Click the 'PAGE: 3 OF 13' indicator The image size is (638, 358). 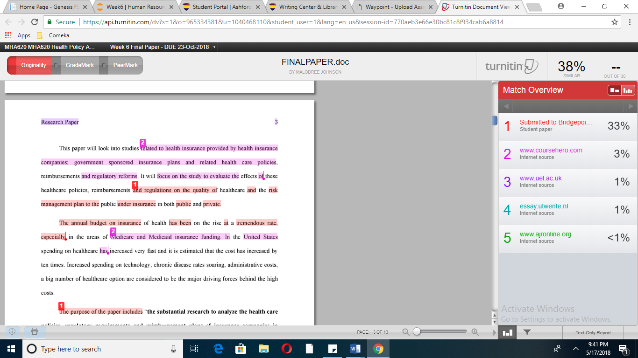tap(373, 332)
